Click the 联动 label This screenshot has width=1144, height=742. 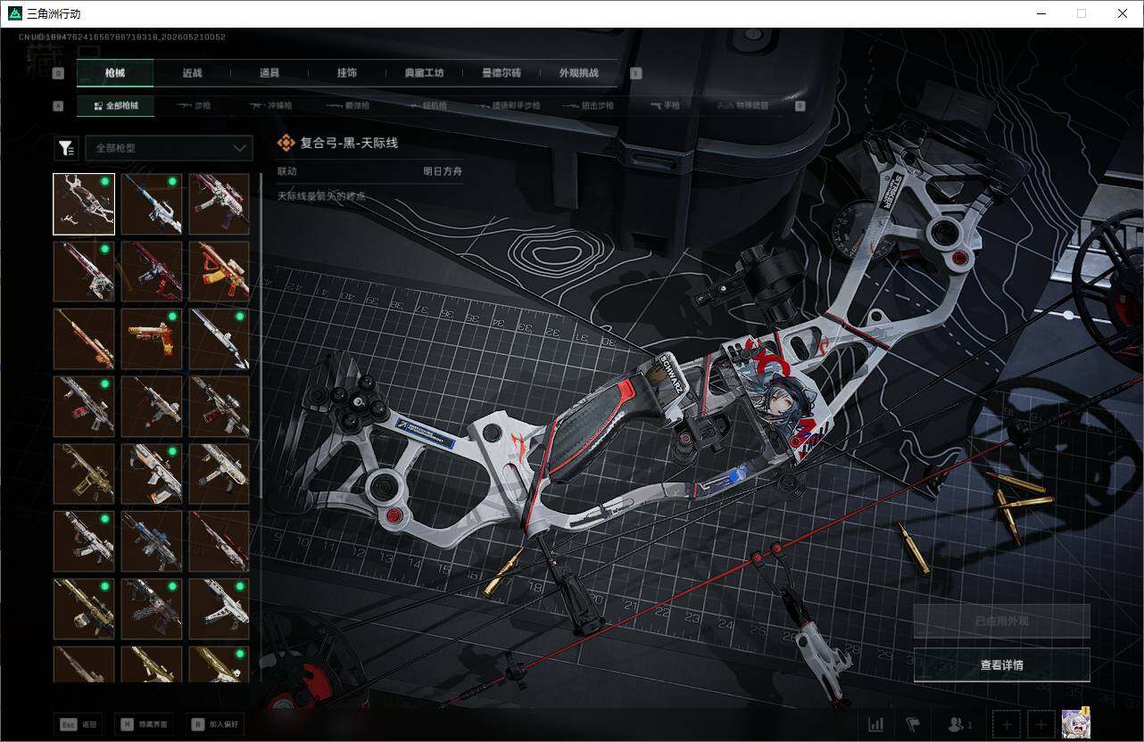[x=286, y=171]
